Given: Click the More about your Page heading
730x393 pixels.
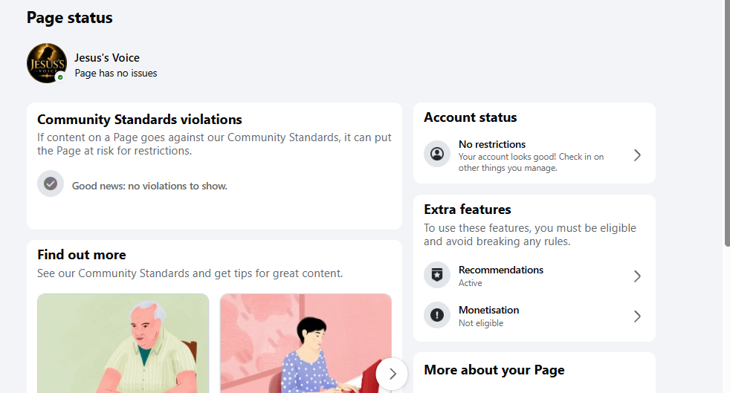Looking at the screenshot, I should click(494, 370).
